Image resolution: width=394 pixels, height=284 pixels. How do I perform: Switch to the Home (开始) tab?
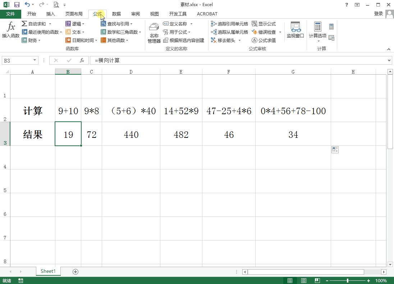[32, 14]
